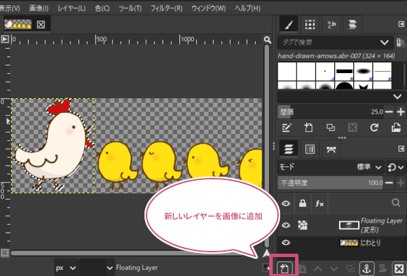Click the greyed-out delete brush icon
Image resolution: width=407 pixels, height=276 pixels.
[353, 127]
